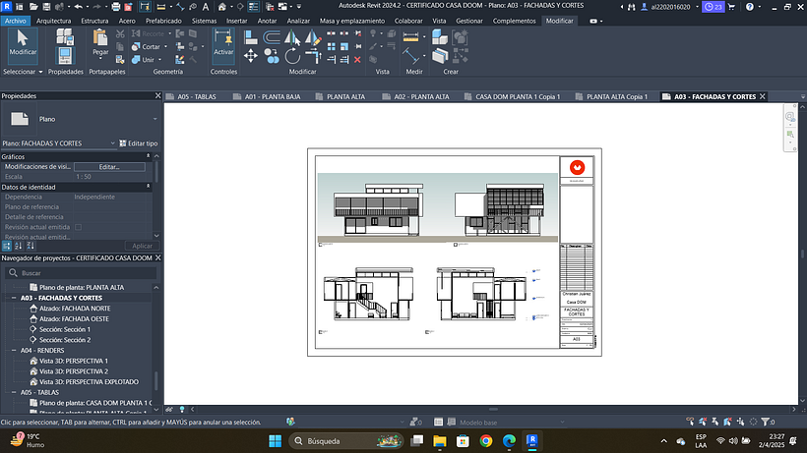Click the default 3D view house icon
Screen dimensions: 807x453
point(221,7)
